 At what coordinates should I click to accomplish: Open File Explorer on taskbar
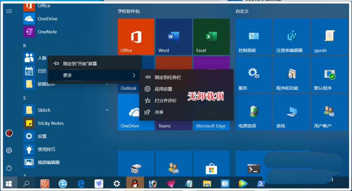207,184
